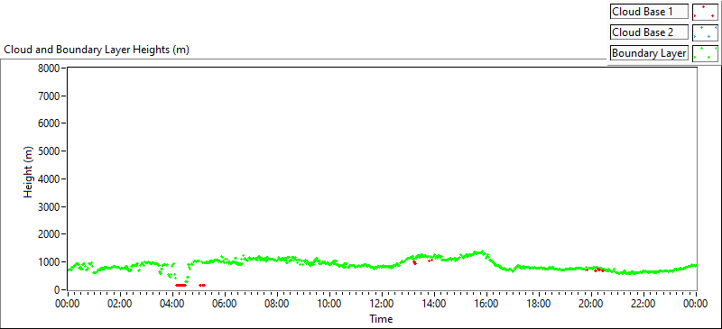Screen dimensions: 722x329
Task: Click the red cloud base points after 13:00
Action: click(414, 262)
